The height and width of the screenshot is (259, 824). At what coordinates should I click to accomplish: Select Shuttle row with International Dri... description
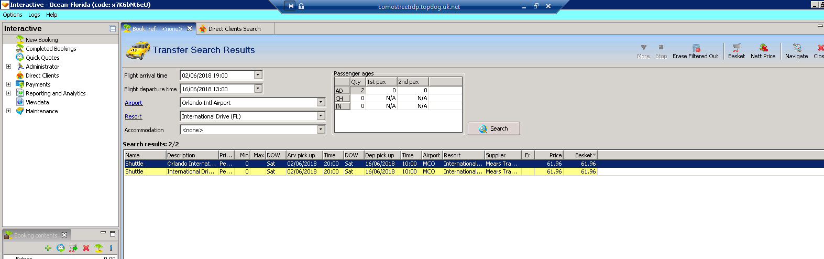[x=360, y=171]
